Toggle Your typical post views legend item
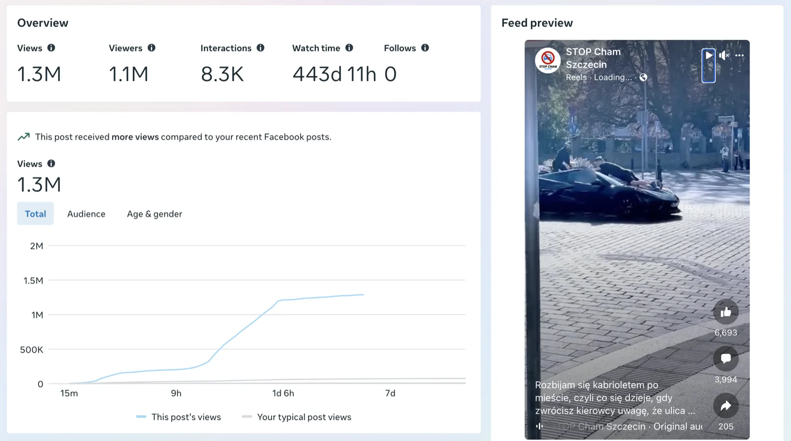Screen dimensions: 791x441 coord(297,417)
